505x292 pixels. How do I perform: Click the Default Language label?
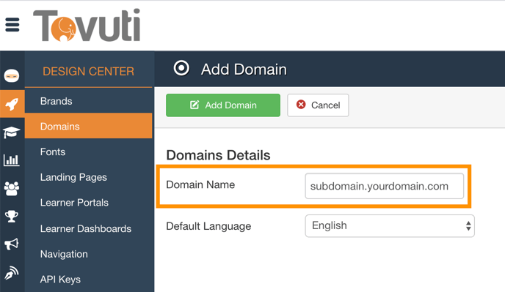[x=208, y=226]
